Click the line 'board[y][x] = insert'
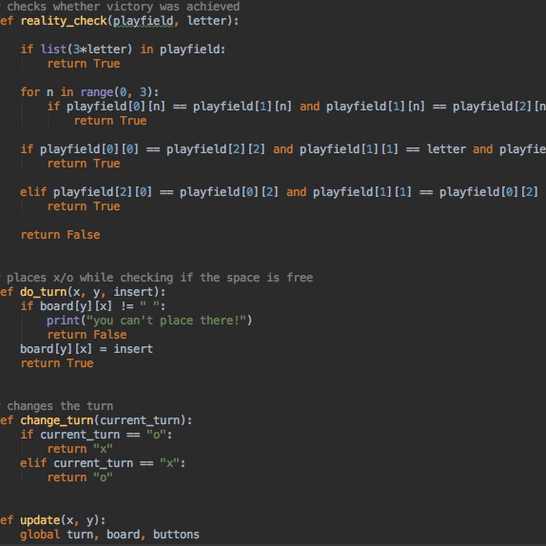Image resolution: width=546 pixels, height=546 pixels. click(x=86, y=349)
